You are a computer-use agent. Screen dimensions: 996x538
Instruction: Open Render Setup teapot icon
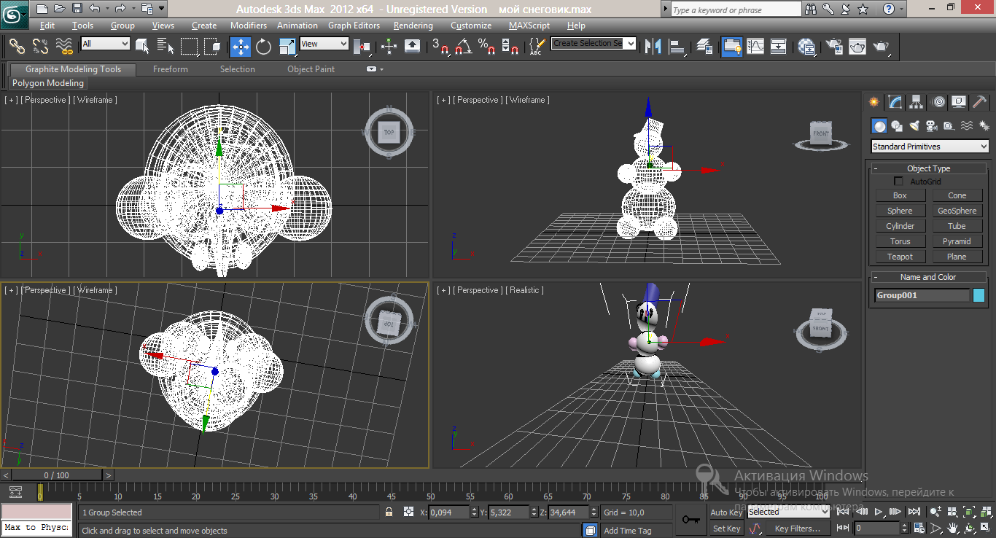[x=834, y=47]
